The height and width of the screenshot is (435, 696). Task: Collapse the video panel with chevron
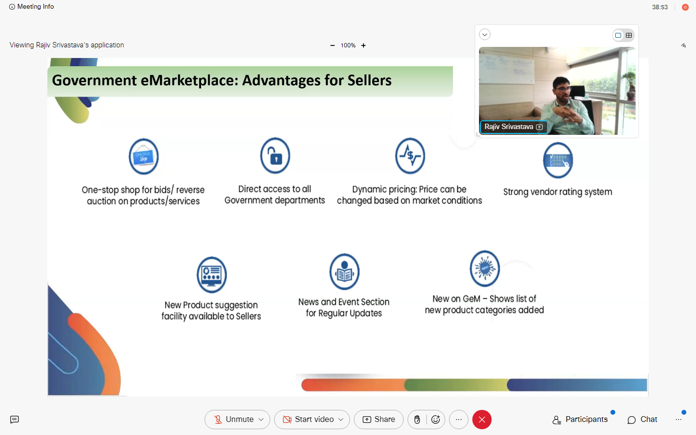tap(485, 34)
